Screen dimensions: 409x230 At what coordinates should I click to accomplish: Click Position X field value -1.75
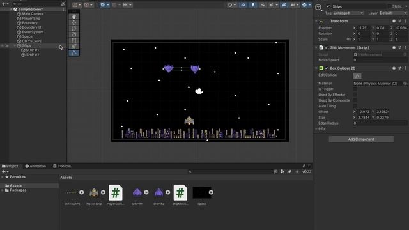[364, 28]
